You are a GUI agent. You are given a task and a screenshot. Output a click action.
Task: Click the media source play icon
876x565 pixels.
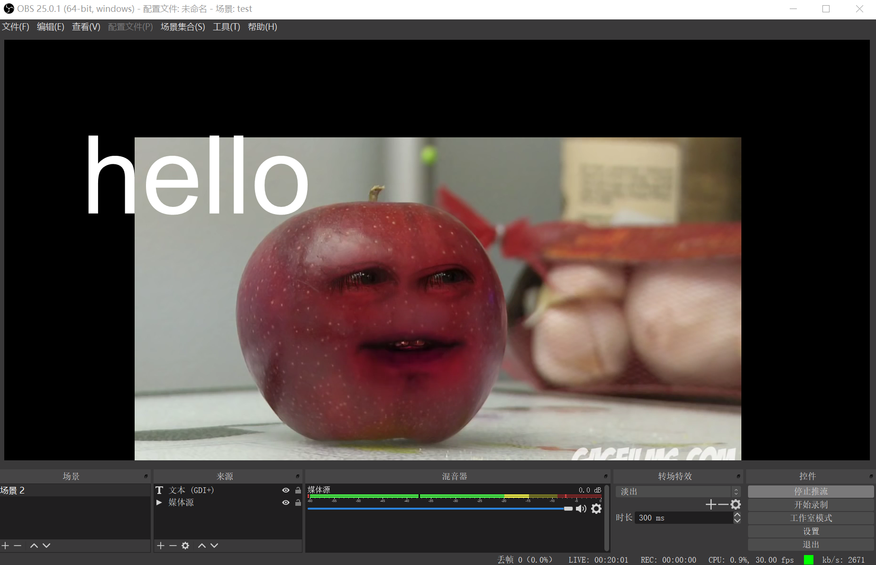(159, 502)
